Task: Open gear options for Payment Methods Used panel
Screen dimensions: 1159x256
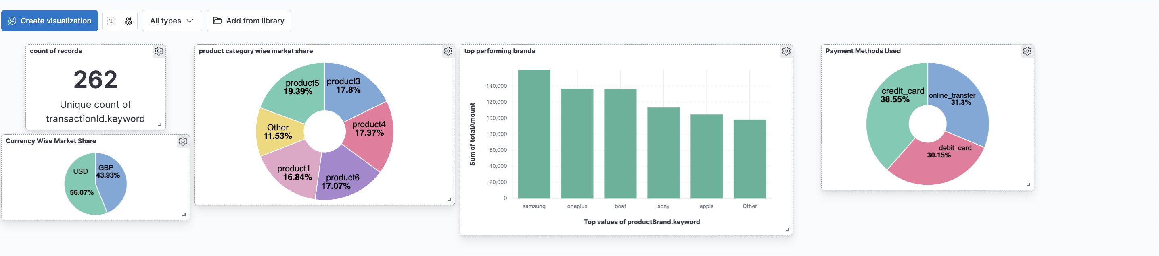Action: [1027, 51]
